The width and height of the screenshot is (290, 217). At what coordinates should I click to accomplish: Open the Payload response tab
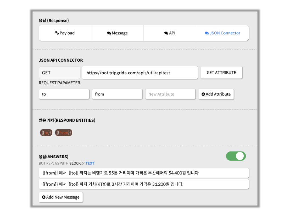65,33
